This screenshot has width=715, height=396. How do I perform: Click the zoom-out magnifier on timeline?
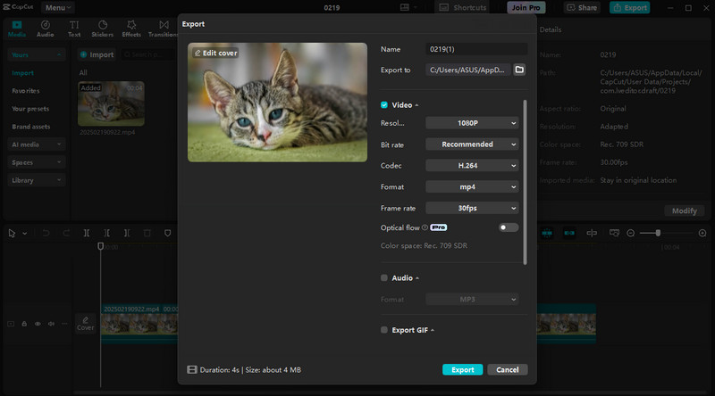[x=631, y=233]
